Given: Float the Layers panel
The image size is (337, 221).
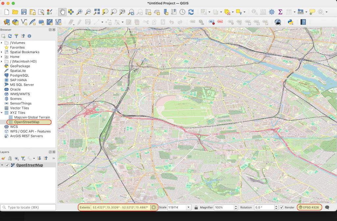Looking at the screenshot, I should [x=50, y=152].
